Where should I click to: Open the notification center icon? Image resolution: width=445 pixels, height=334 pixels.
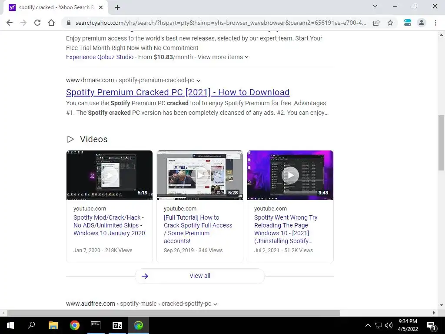point(432,325)
